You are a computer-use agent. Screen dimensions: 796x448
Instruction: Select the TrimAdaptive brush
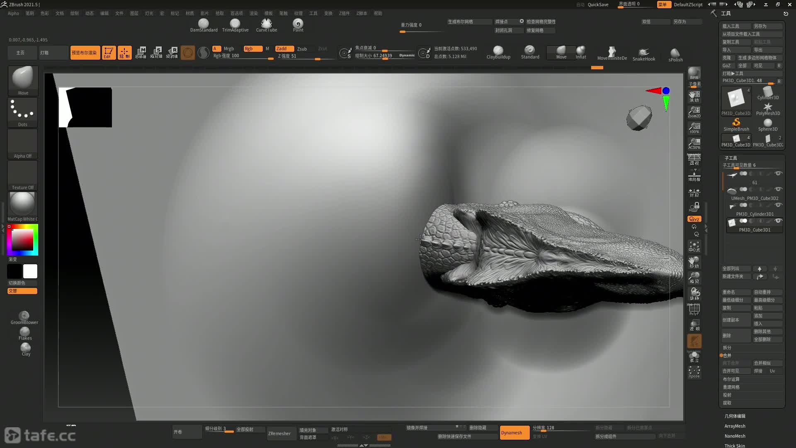click(235, 25)
